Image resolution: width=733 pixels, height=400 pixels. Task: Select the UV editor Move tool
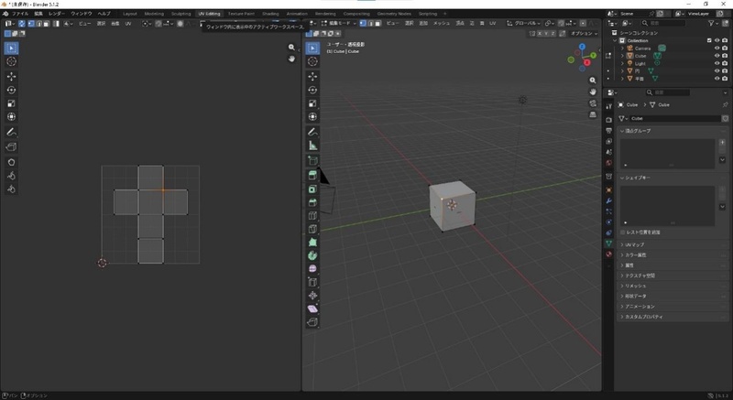11,77
